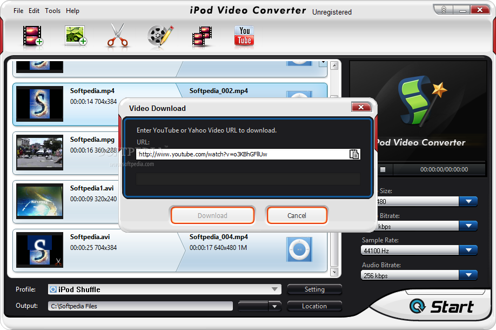Open the Profile iPod Shuffle dropdown
The image size is (496, 330).
[164, 289]
